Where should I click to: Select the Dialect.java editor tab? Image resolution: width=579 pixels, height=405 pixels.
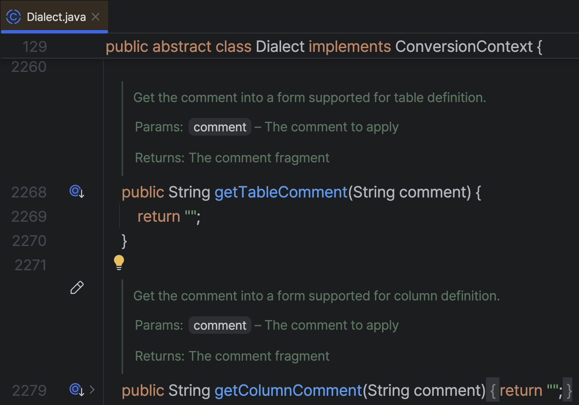pyautogui.click(x=54, y=17)
